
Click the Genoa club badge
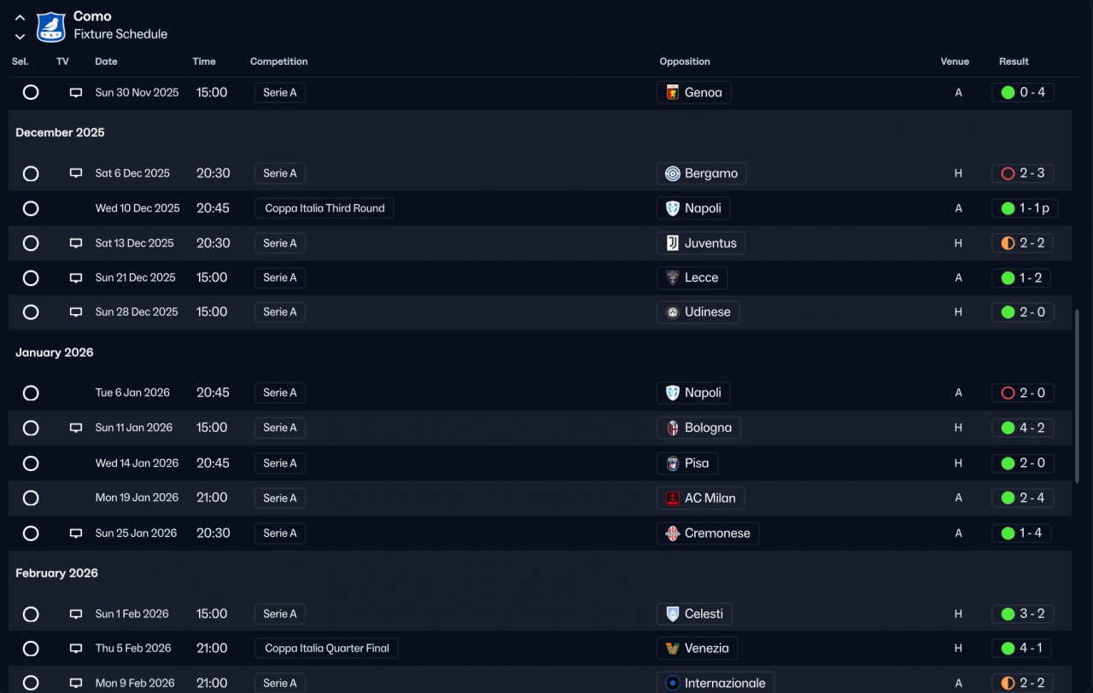point(673,92)
